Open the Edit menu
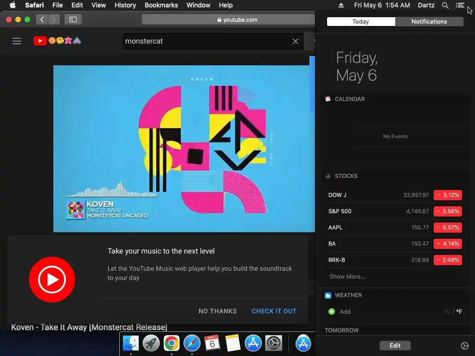Screen dimensions: 475x356 77,5
